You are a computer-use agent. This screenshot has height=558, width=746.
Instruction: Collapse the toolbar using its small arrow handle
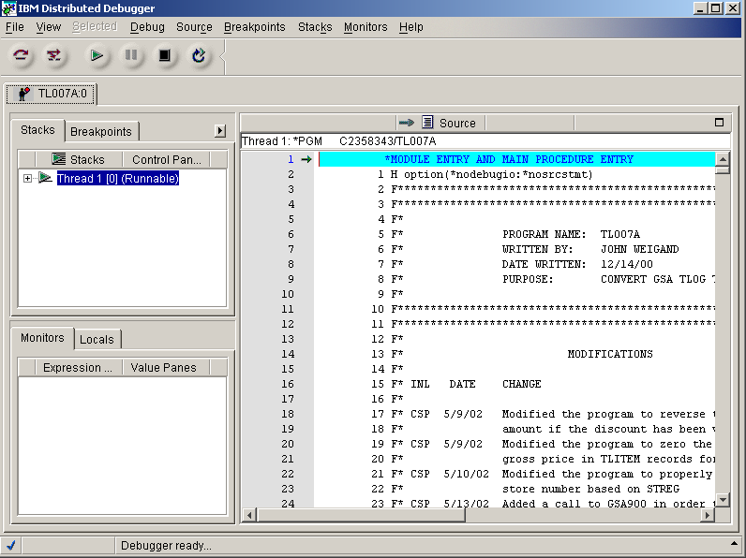222,56
